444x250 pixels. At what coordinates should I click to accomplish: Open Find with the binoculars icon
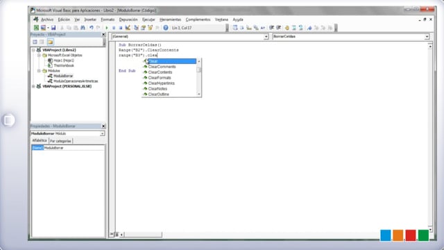[83, 28]
